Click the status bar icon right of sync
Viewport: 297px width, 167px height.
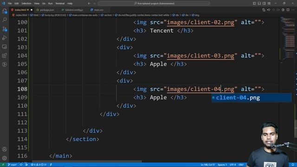coord(26,165)
